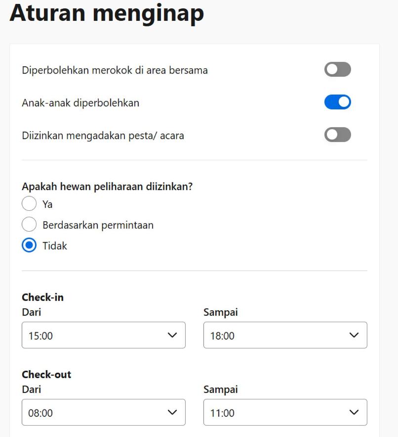Turn off the Anak-anak diperbolehkan switch
398x437 pixels.
(x=337, y=102)
